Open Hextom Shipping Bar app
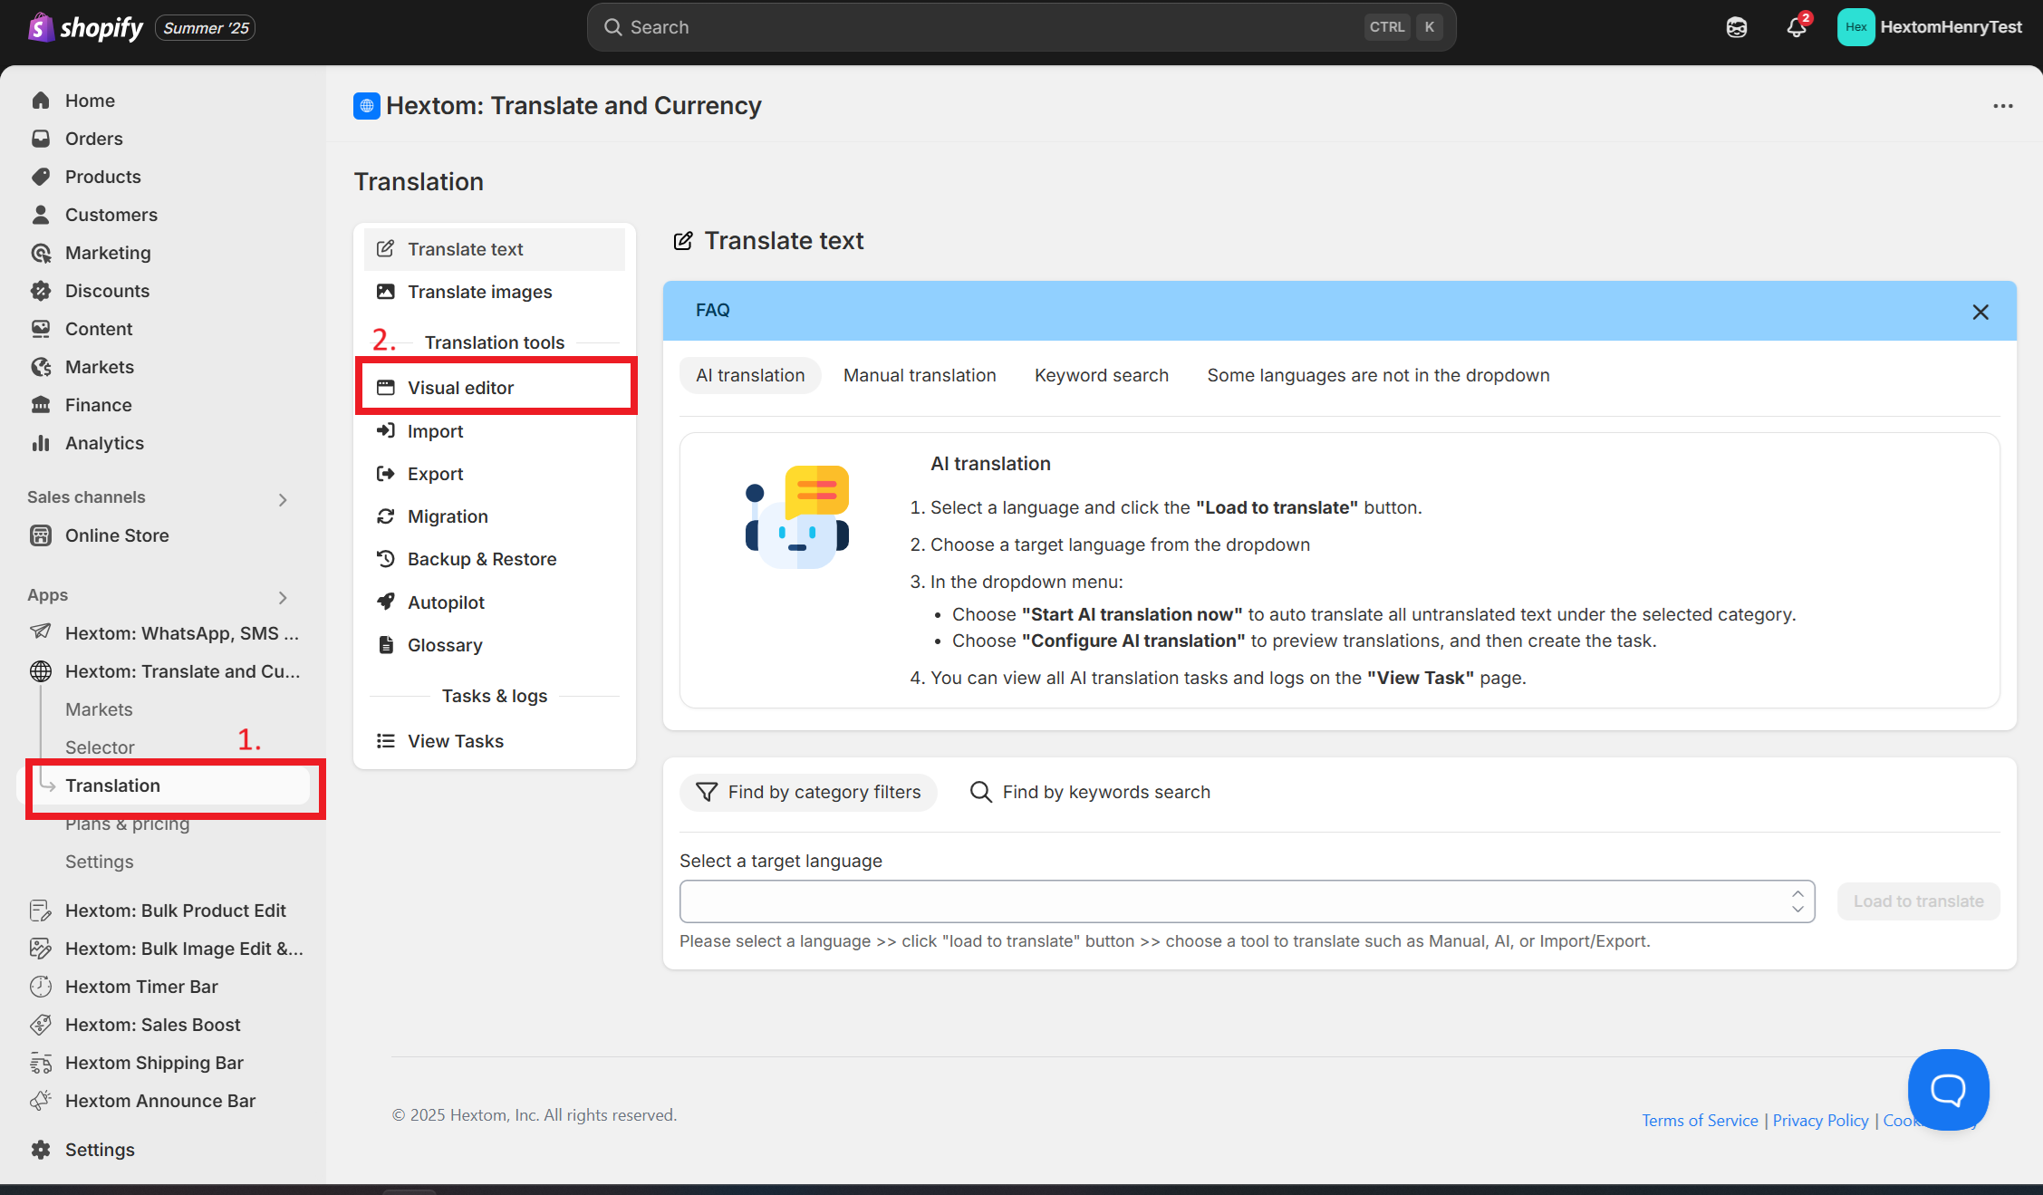2043x1195 pixels. click(x=154, y=1063)
